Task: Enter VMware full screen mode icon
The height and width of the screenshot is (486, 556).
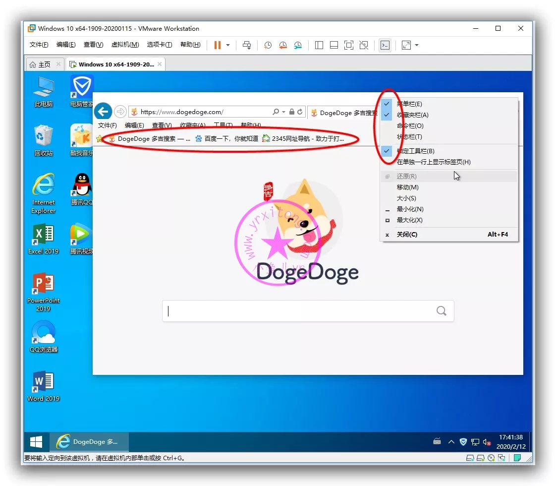Action: pyautogui.click(x=349, y=45)
